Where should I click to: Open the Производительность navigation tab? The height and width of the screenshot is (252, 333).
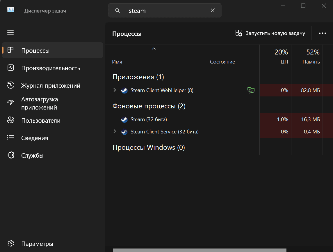pos(52,68)
